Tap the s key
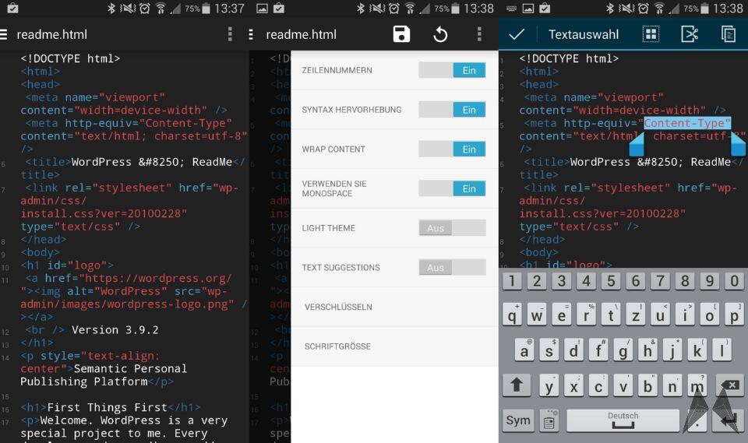The image size is (748, 443). pos(549,350)
